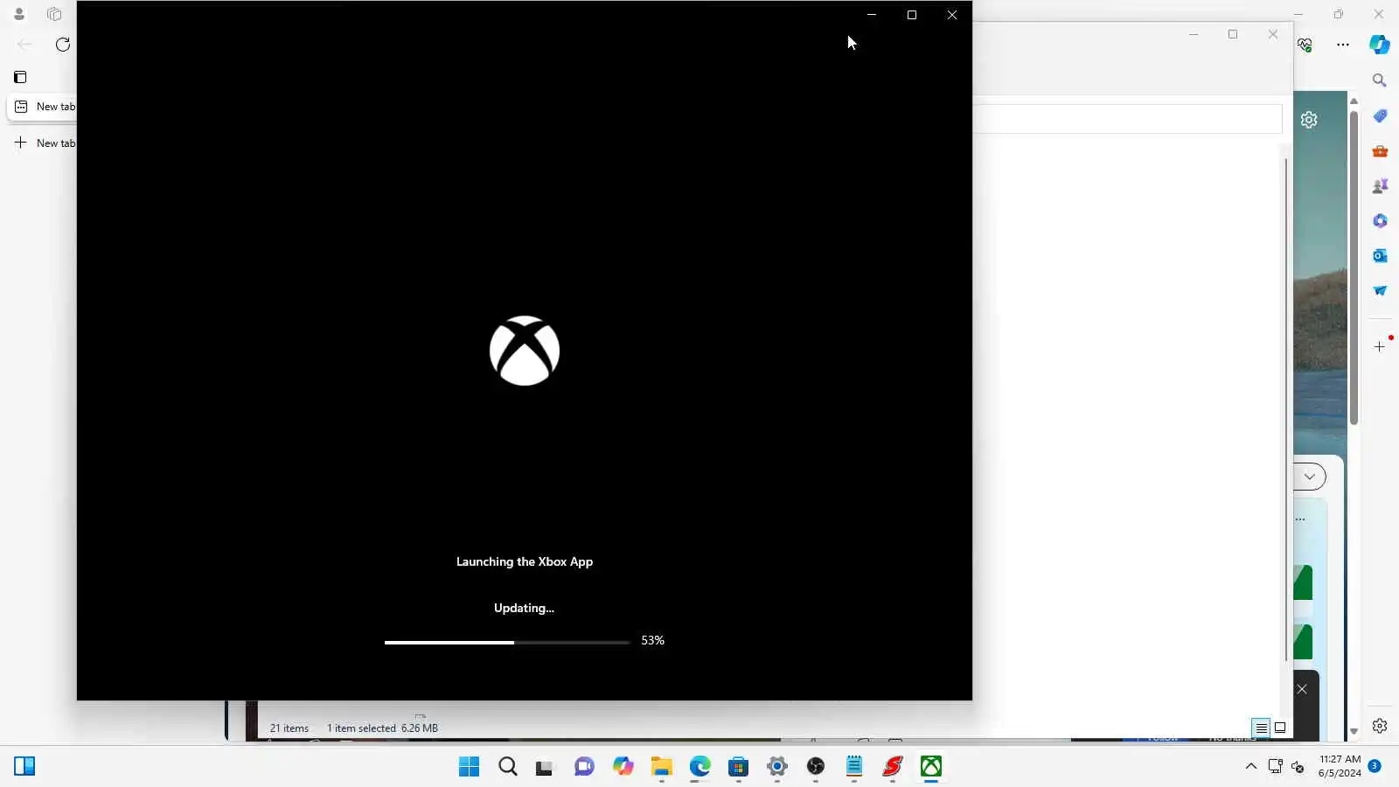Open Search in Edge sidebar

click(x=1380, y=80)
